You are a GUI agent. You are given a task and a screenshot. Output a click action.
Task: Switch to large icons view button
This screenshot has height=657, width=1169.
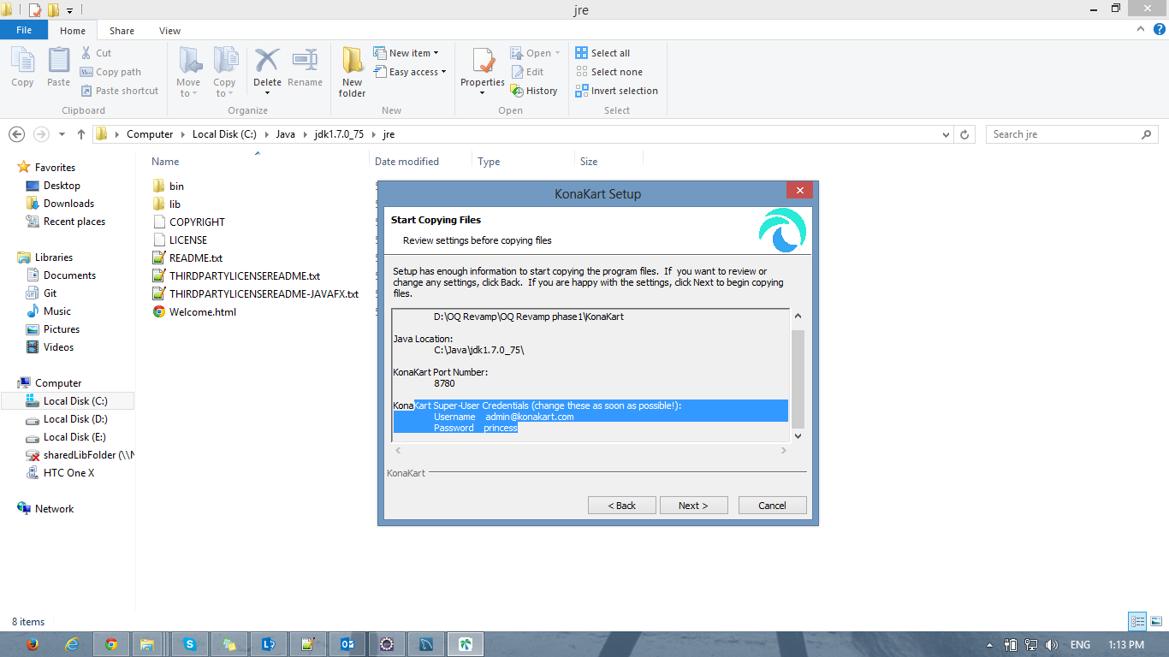click(1155, 621)
